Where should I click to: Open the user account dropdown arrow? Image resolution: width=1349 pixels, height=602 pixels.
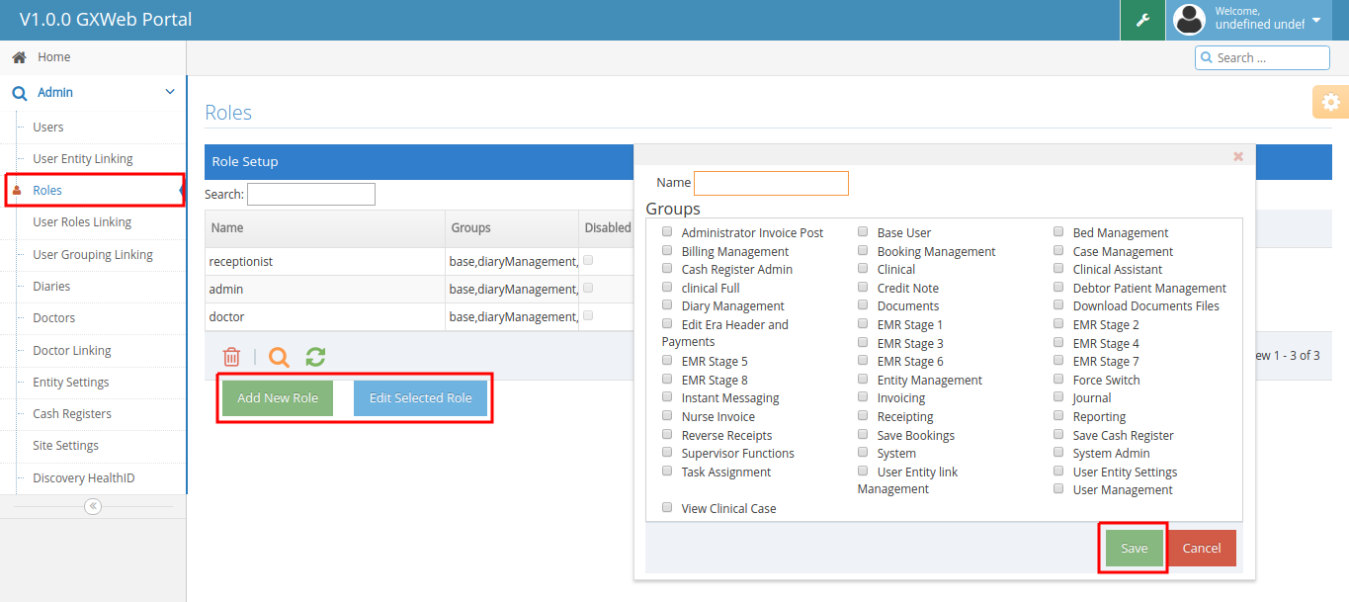(1316, 20)
